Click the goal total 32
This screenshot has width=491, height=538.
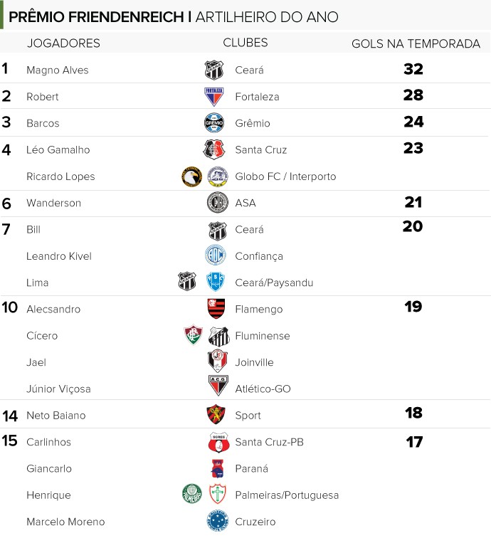[413, 69]
